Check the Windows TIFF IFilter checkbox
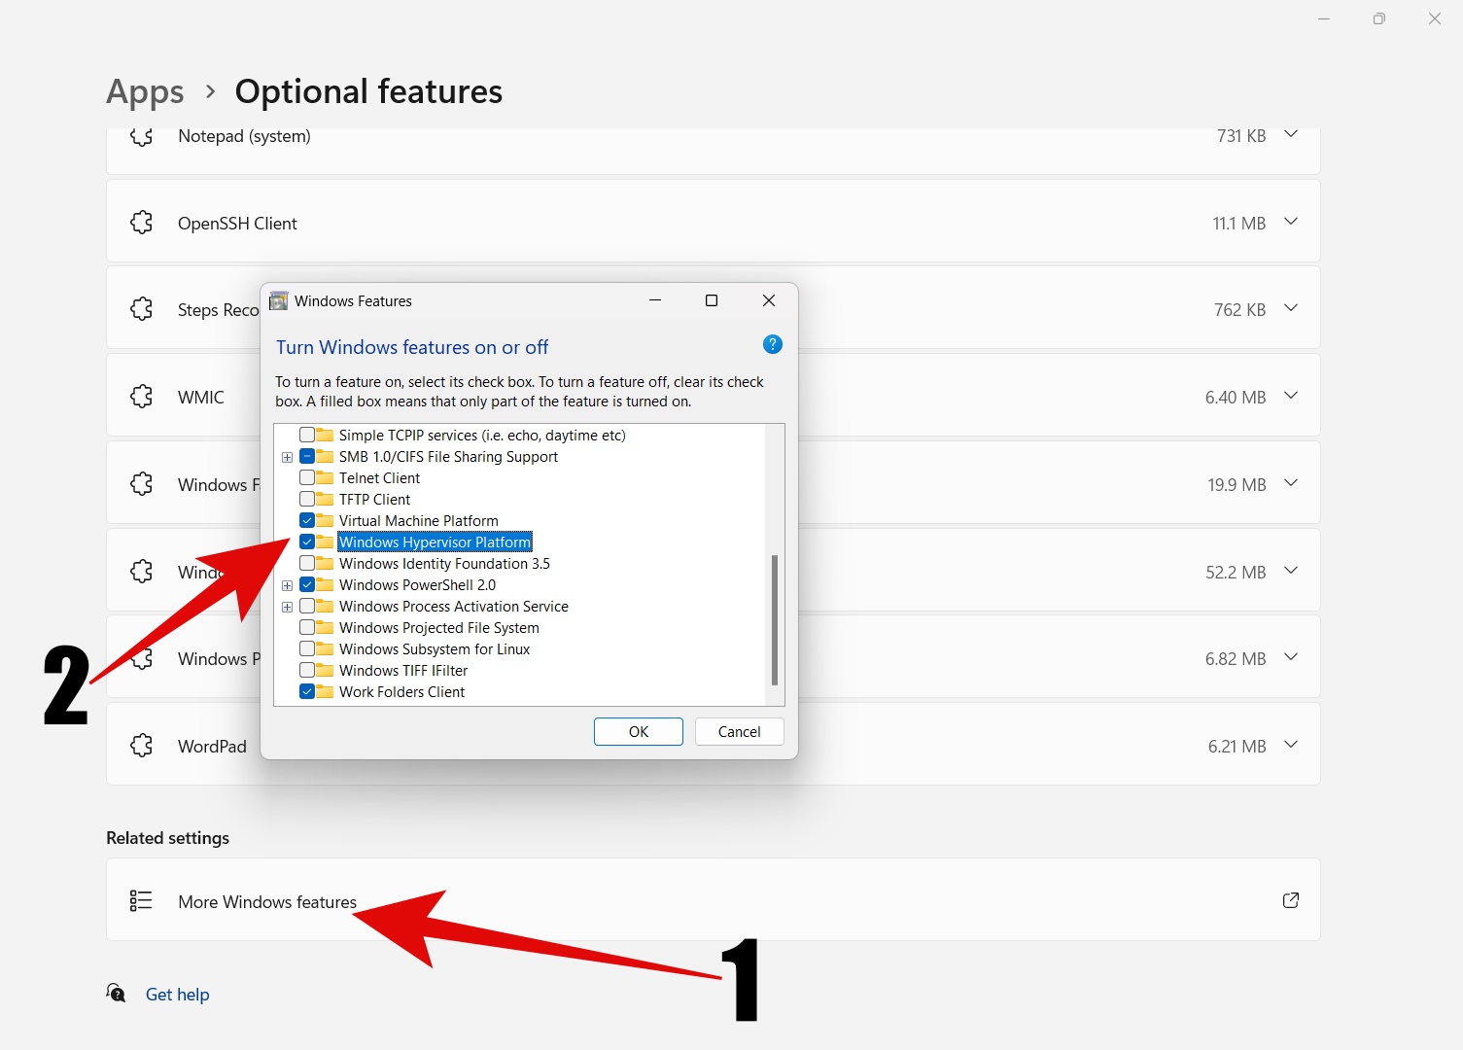The height and width of the screenshot is (1050, 1463). tap(307, 670)
